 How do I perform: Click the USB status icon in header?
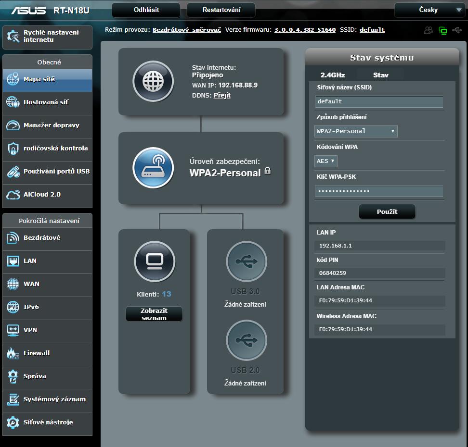point(456,30)
